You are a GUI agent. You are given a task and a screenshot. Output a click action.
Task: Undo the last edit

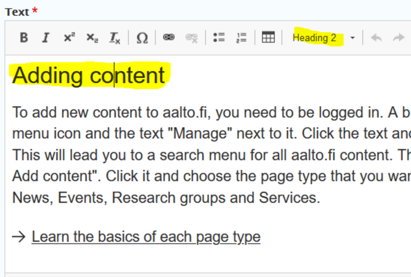375,38
